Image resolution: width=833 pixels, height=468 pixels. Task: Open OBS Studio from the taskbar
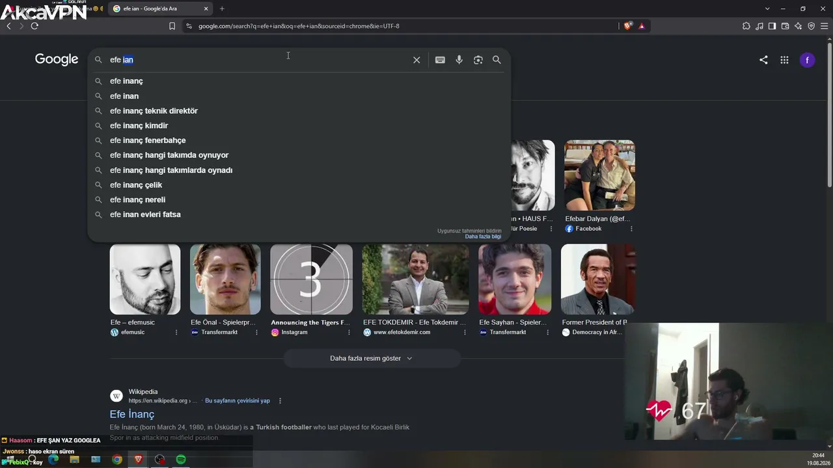(x=159, y=460)
